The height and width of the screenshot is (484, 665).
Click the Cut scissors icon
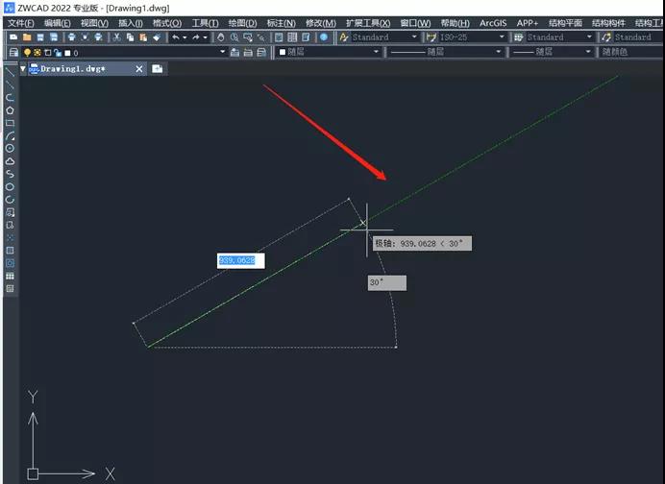pyautogui.click(x=116, y=37)
